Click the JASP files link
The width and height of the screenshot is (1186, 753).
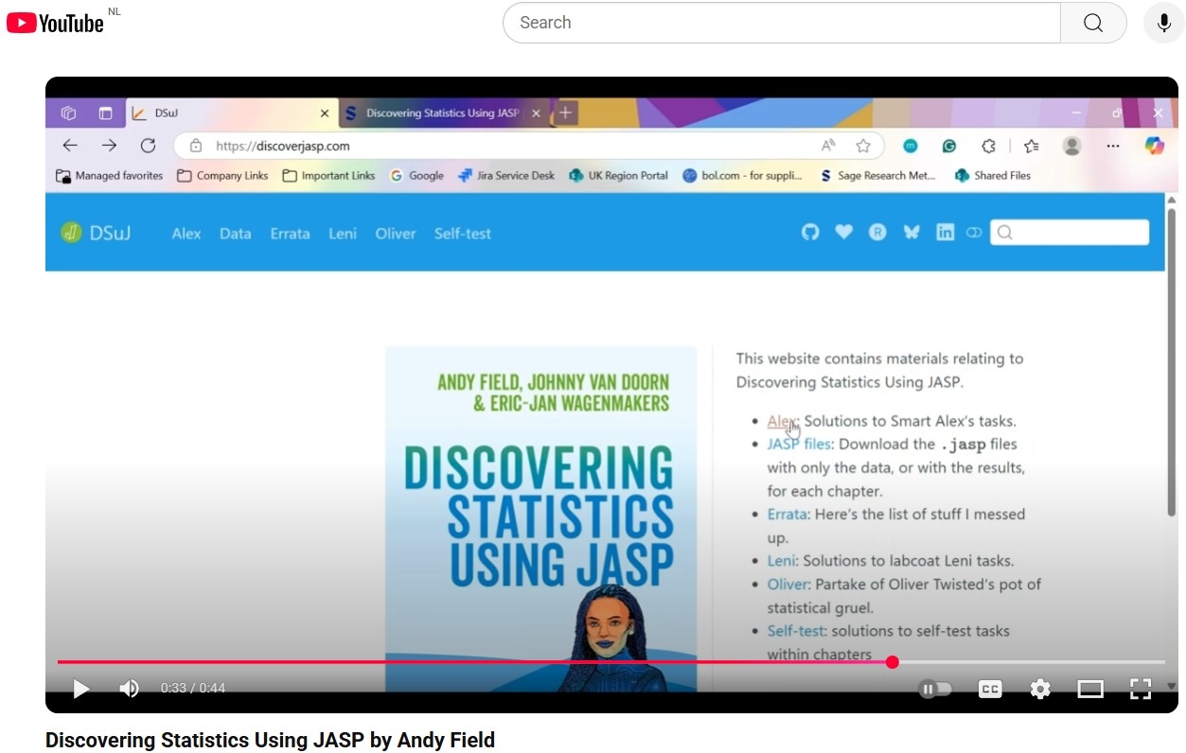coord(799,444)
